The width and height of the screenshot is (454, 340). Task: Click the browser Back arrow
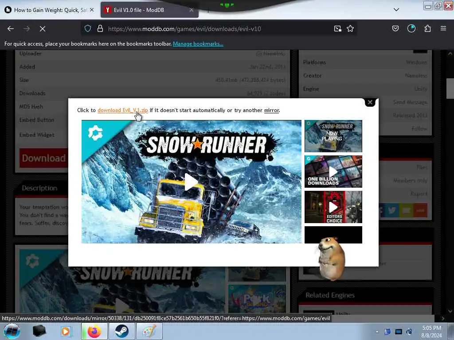point(11,29)
